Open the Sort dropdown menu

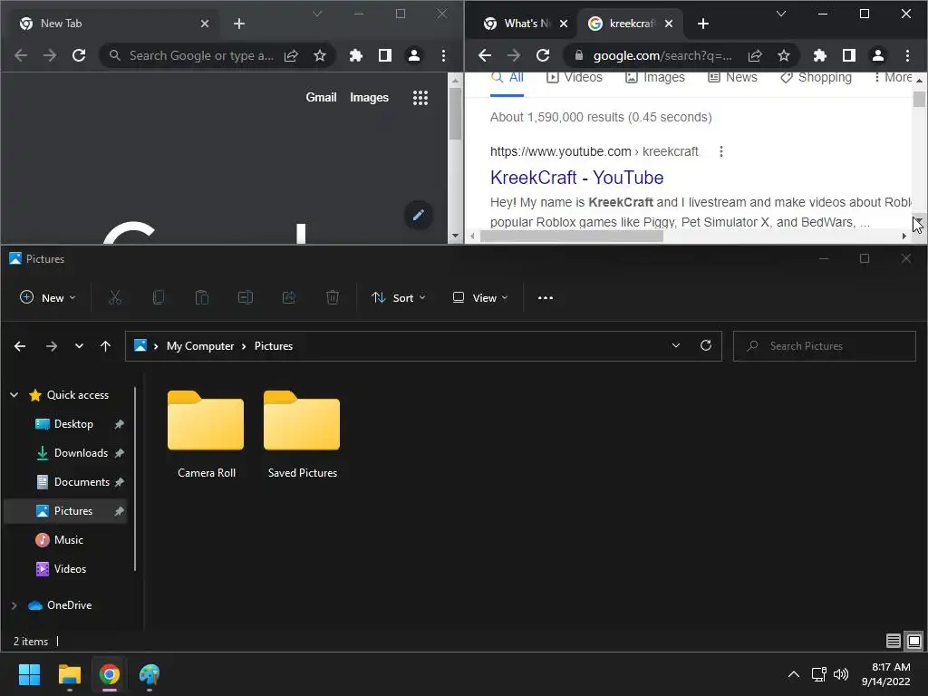point(399,297)
